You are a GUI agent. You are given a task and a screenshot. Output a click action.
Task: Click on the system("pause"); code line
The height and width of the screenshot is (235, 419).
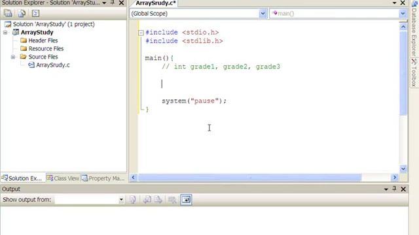pos(194,101)
